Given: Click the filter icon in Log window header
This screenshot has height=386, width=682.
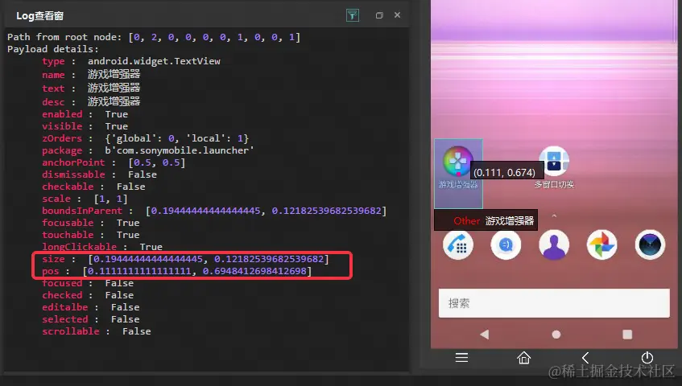Looking at the screenshot, I should pyautogui.click(x=353, y=15).
